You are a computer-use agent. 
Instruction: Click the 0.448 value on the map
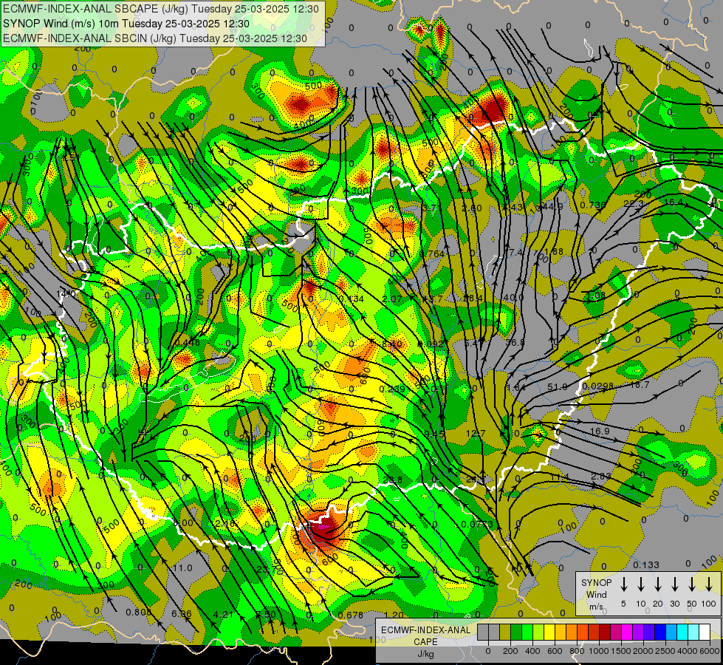(x=187, y=342)
